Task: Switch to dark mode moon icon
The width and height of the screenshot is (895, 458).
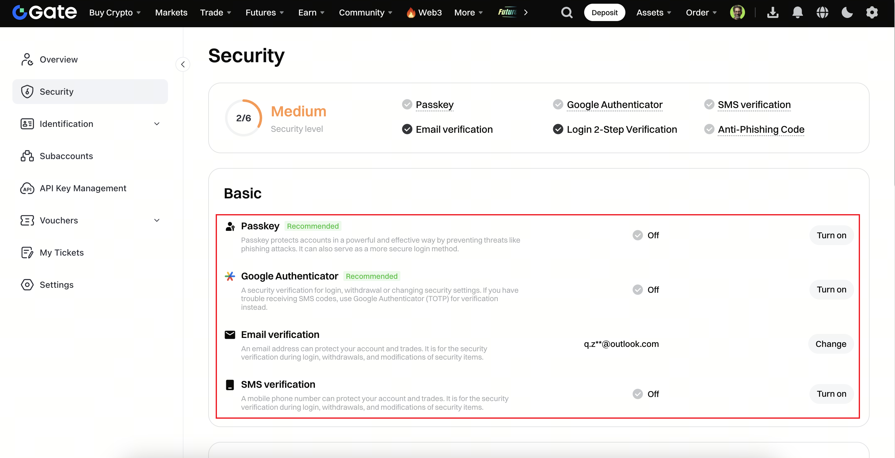Action: click(x=847, y=13)
